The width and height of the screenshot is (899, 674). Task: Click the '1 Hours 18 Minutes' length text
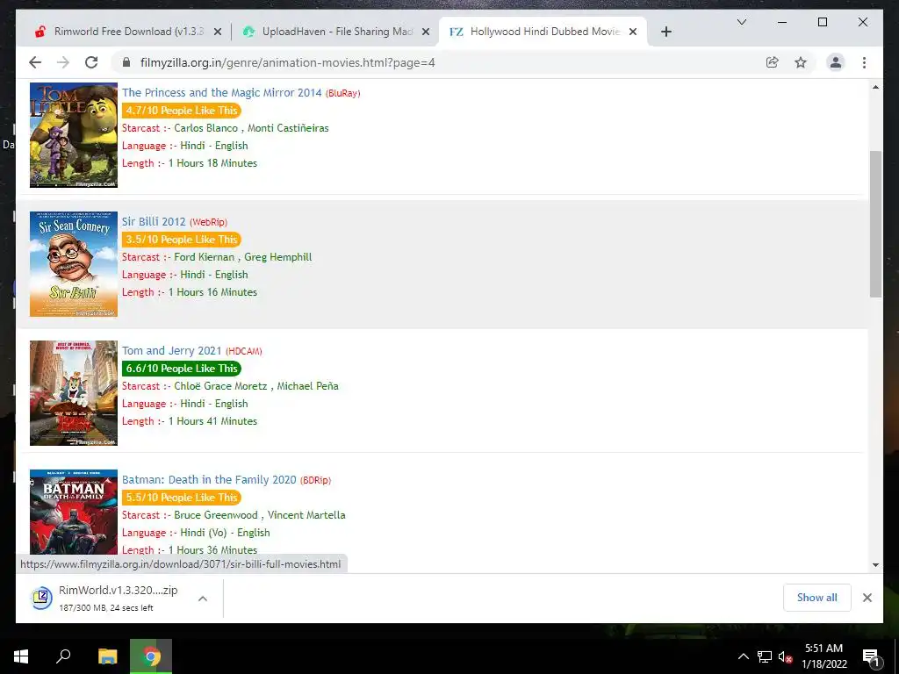(212, 162)
